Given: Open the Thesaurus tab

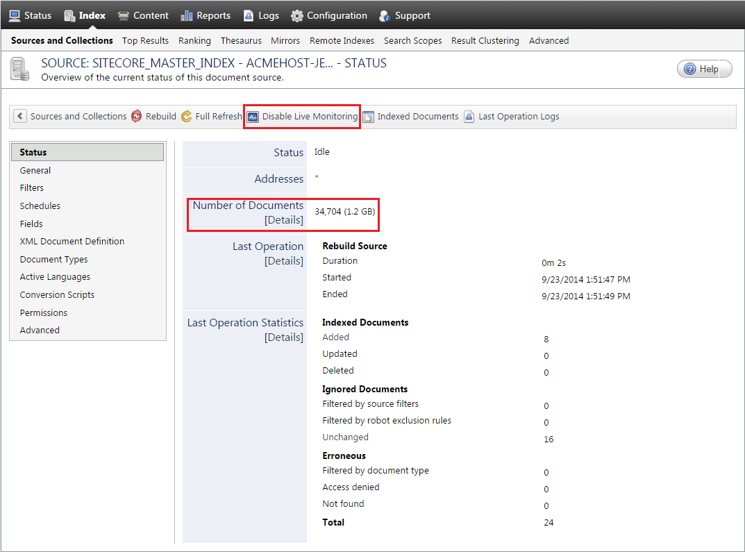Looking at the screenshot, I should pos(241,40).
